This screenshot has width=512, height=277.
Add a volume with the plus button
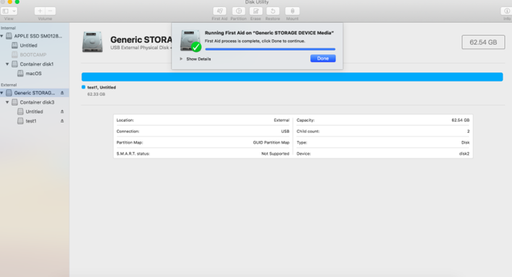click(x=40, y=11)
